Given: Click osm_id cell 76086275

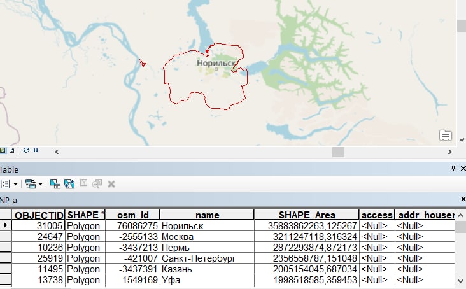Looking at the screenshot, I should point(132,226).
